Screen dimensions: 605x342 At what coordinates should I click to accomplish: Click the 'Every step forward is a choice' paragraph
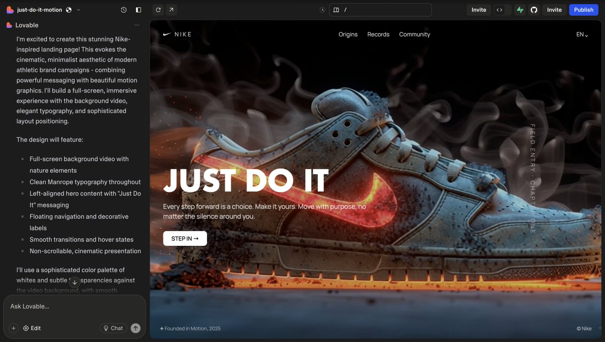[265, 212]
